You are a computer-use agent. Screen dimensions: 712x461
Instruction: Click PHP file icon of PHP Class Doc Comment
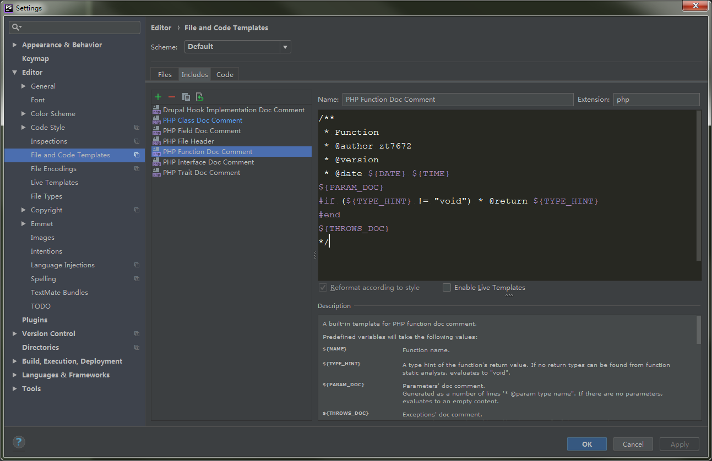point(156,120)
